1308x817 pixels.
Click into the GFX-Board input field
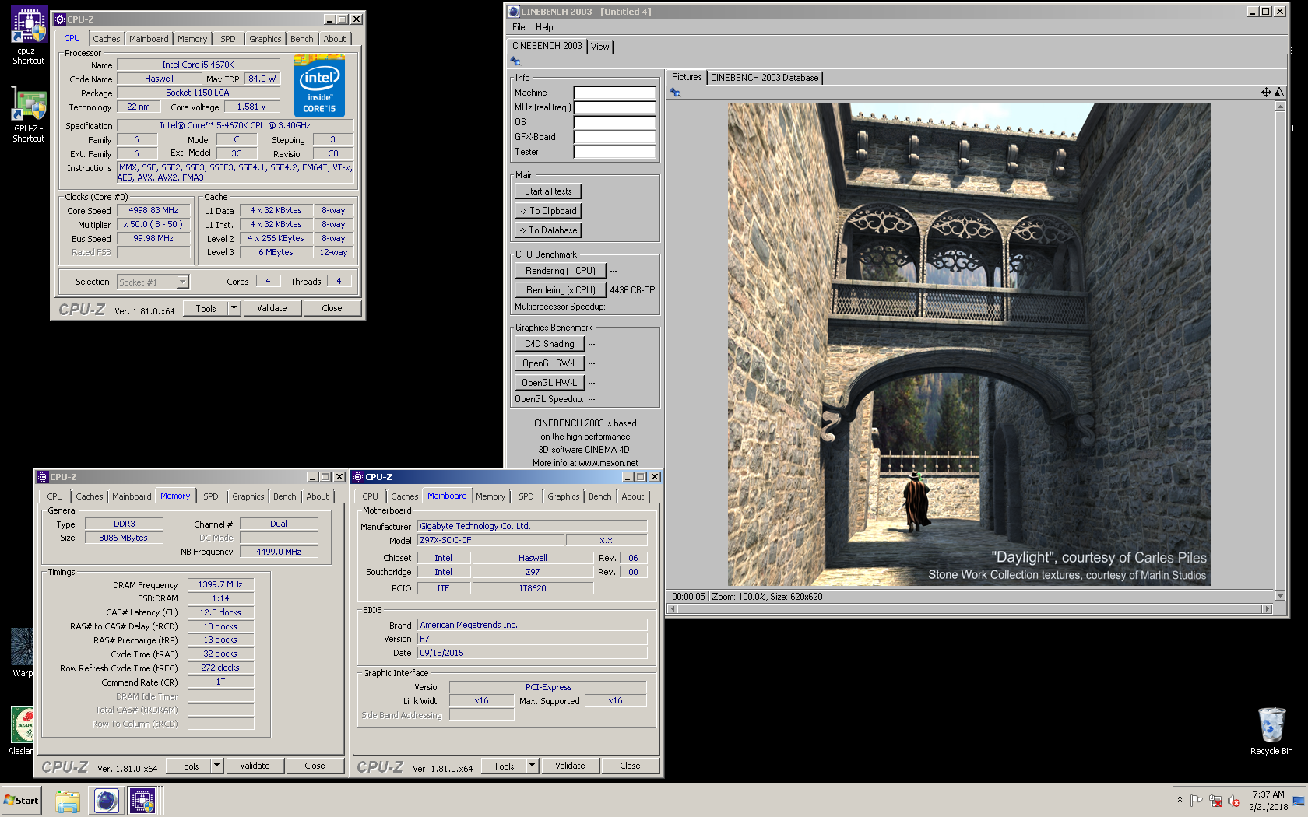click(614, 137)
